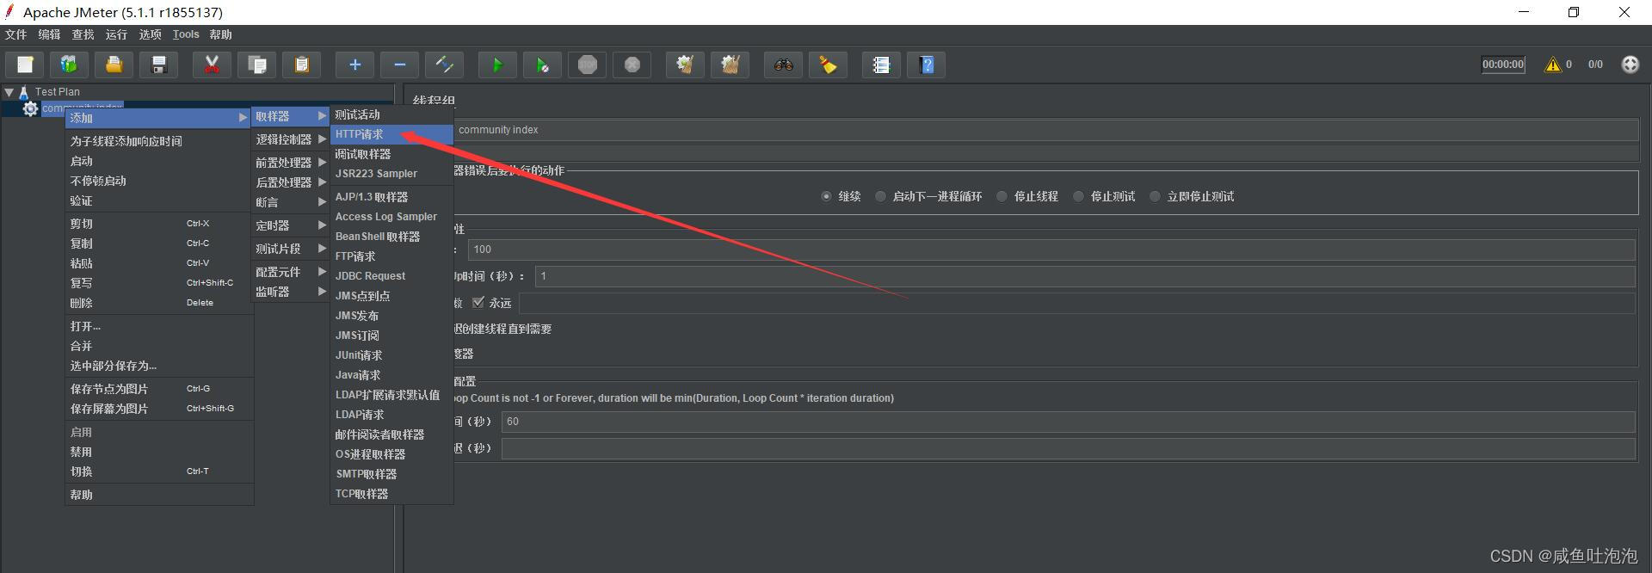Click the Clear results broom icon
The image size is (1652, 573).
pos(685,65)
